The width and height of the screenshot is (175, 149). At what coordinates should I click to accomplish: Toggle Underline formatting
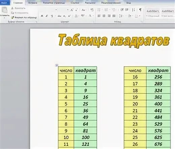[52, 16]
